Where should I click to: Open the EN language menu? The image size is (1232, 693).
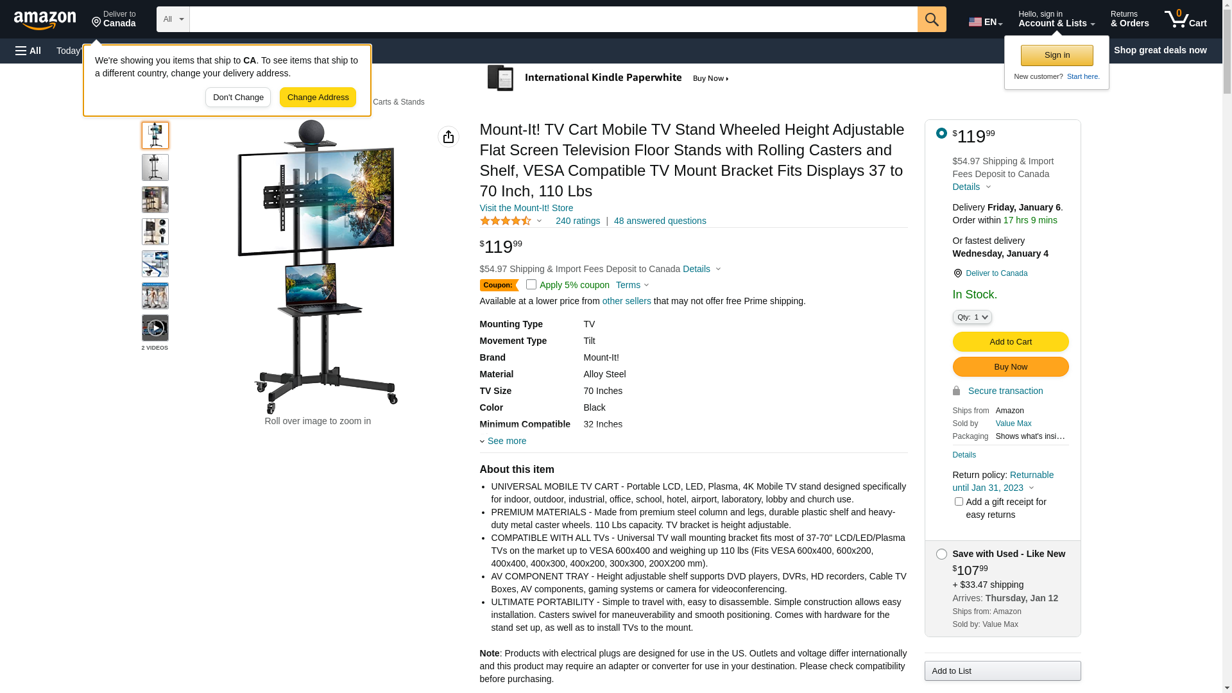coord(986,22)
